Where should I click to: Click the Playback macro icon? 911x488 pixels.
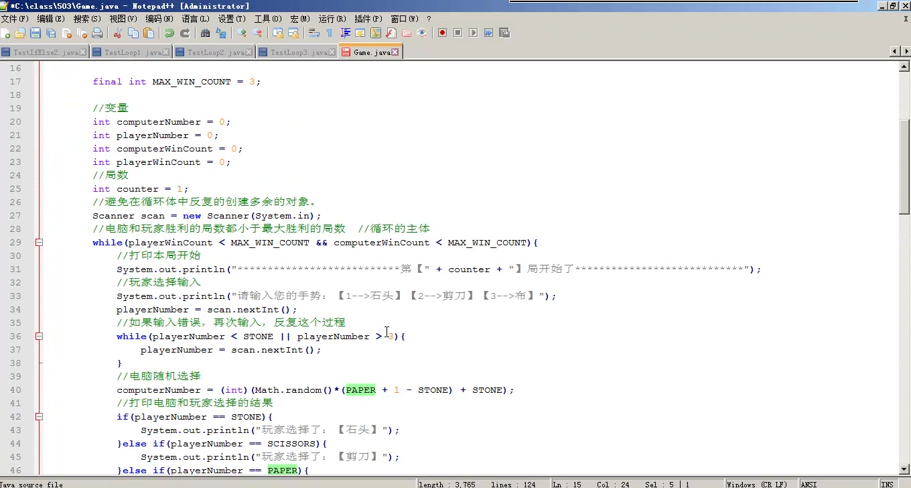474,33
